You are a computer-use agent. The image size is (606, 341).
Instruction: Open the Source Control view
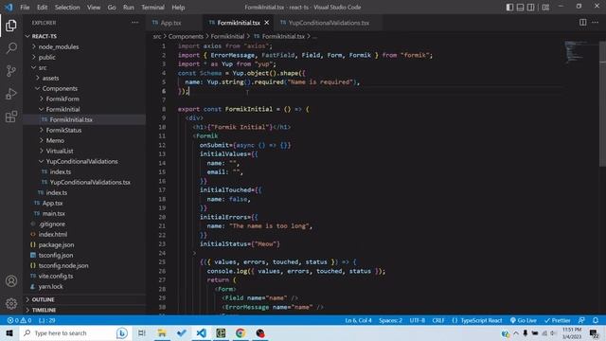(11, 71)
